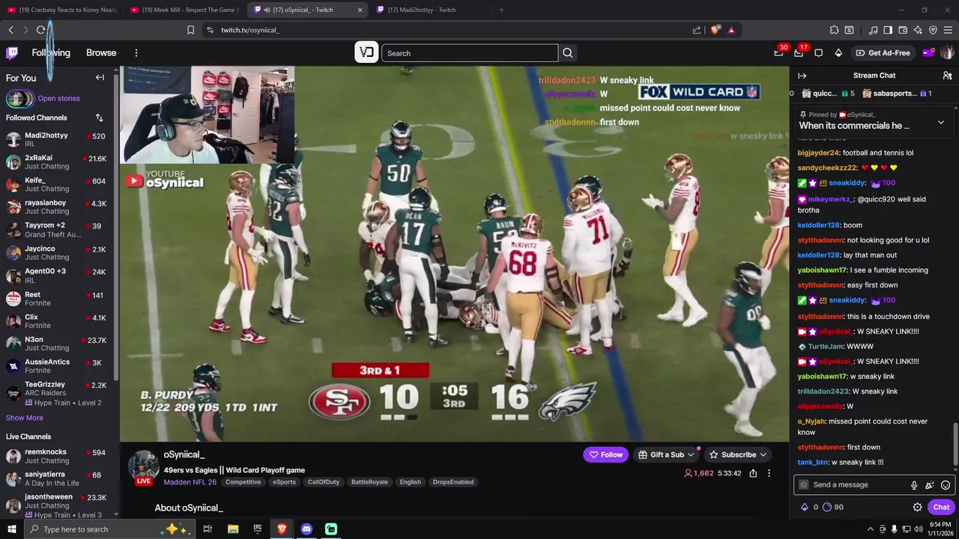The width and height of the screenshot is (959, 539).
Task: Share the stream via share icon
Action: 753,473
